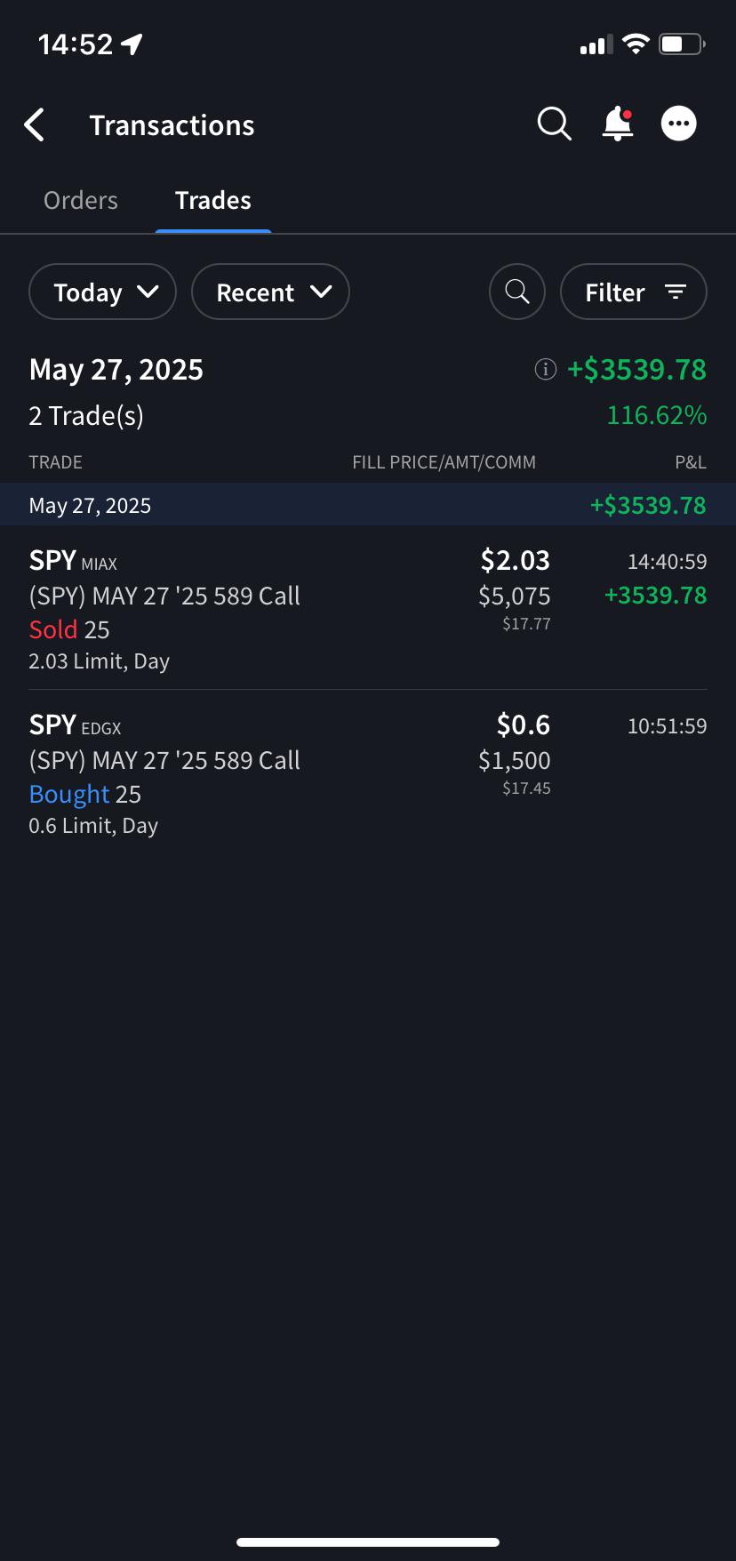Tap the circular search button beside Filter

517,292
